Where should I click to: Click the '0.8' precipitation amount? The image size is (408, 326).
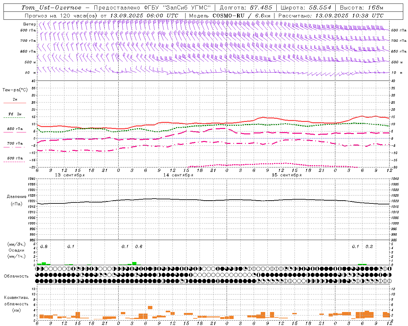point(44,246)
